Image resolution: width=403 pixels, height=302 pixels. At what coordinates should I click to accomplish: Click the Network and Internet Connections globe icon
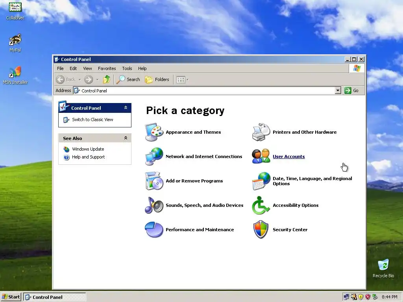point(154,157)
